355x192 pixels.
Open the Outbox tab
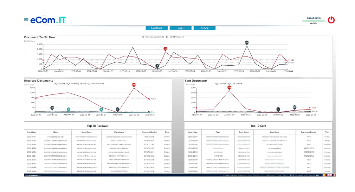204,28
